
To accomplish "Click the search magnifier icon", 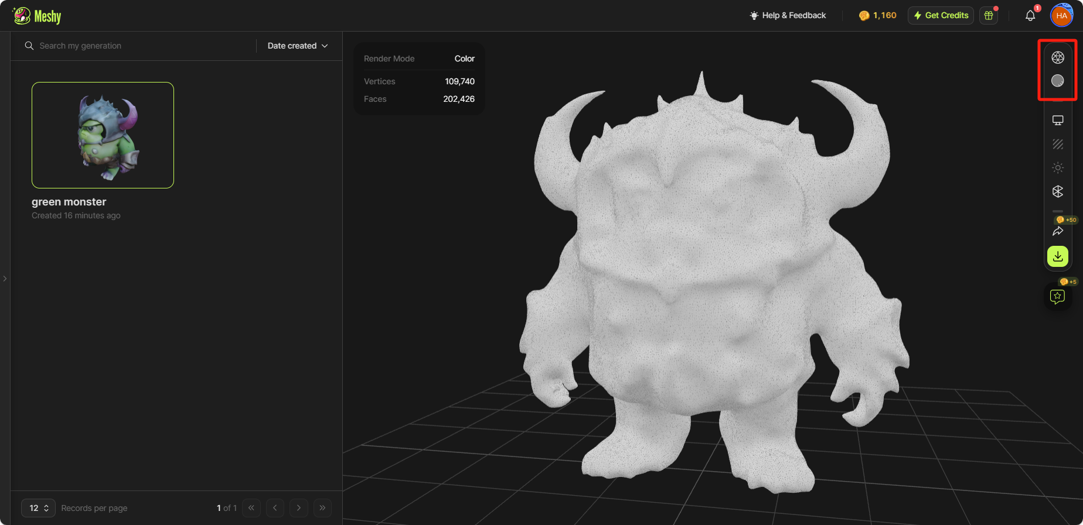I will click(29, 46).
